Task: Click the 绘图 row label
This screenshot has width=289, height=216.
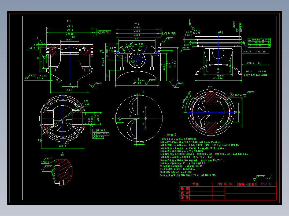Action: (x=184, y=189)
